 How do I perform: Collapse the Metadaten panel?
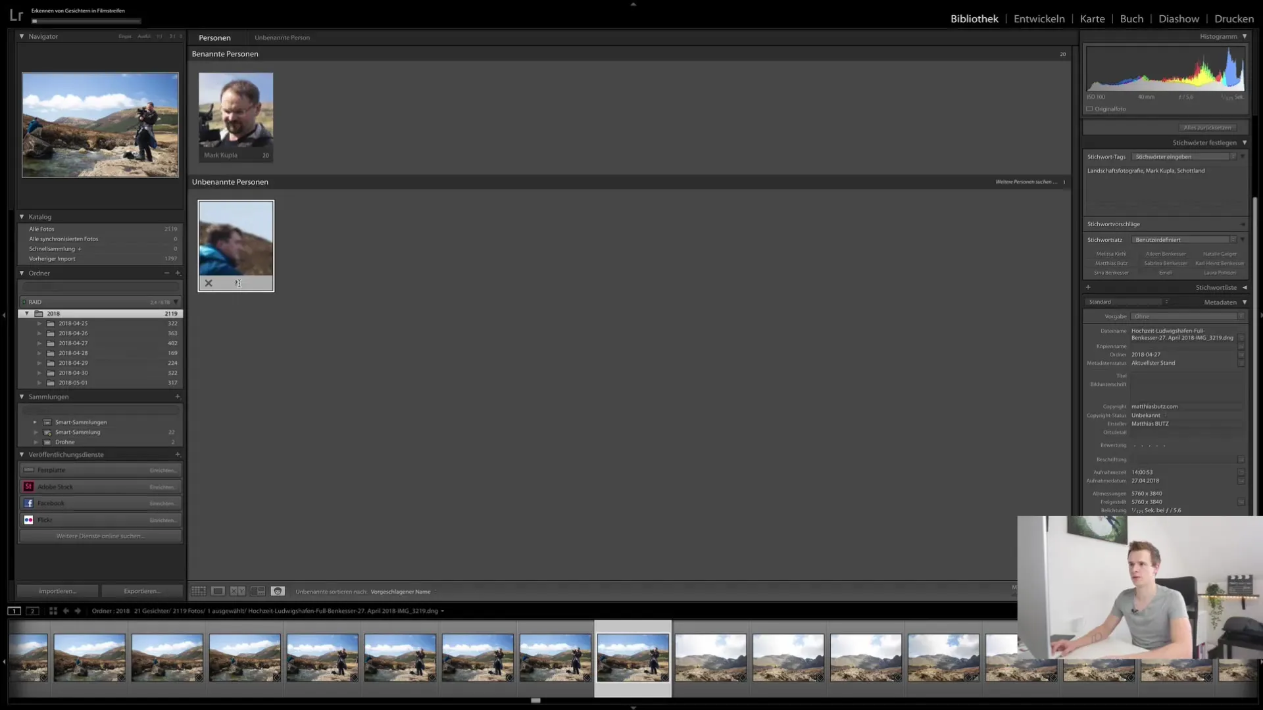point(1245,302)
